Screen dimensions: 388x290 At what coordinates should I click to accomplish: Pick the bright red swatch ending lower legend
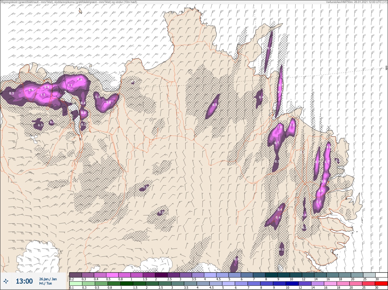[381, 284]
